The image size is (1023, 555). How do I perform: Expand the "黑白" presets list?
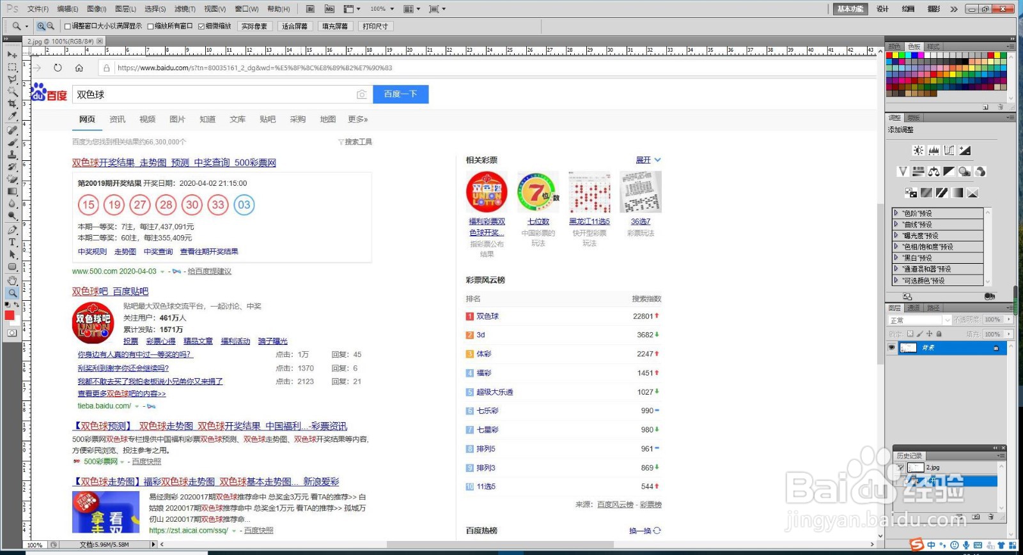tap(896, 258)
